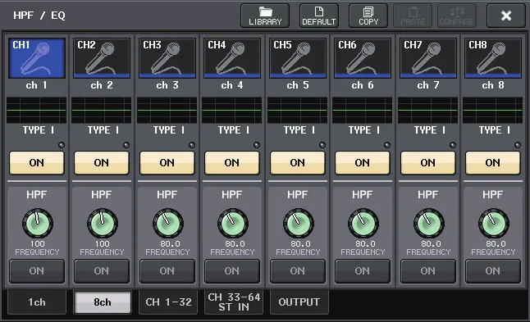Viewport: 530px width, 322px height.
Task: Enable the HPF ON button for ch 5
Action: coord(298,271)
